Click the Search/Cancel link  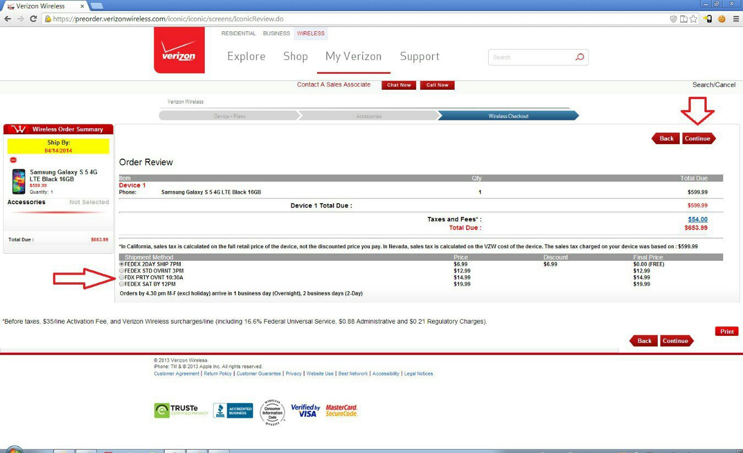tap(714, 85)
